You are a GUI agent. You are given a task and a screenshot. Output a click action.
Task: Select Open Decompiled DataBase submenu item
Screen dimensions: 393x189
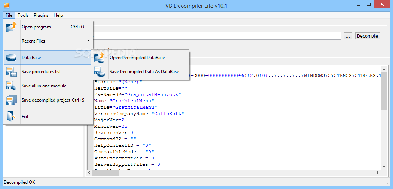tap(140, 58)
